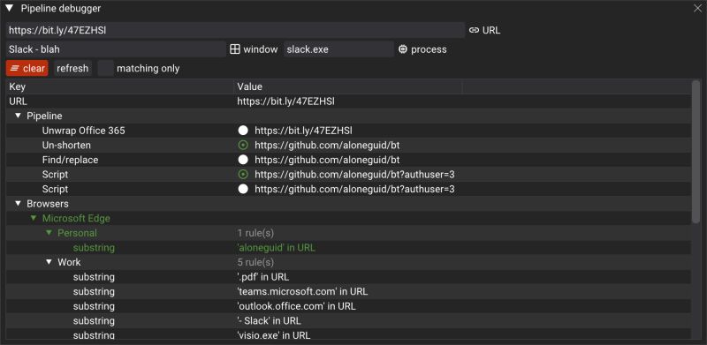Viewport: 707px width, 345px height.
Task: Collapse the Pipeline tree node
Action: (x=18, y=116)
